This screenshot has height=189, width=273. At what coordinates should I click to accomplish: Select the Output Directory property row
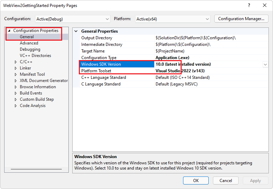pos(174,38)
